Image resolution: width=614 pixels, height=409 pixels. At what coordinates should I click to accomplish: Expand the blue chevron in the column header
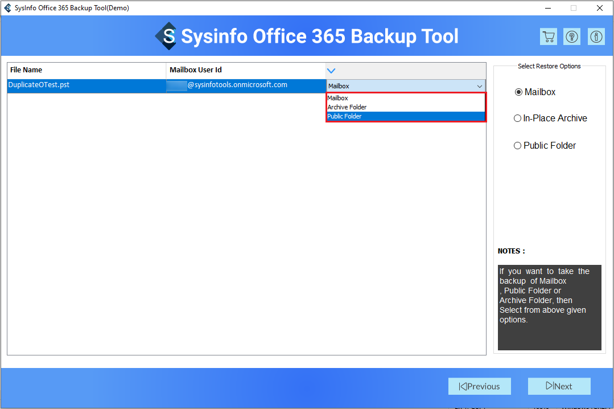pyautogui.click(x=331, y=71)
